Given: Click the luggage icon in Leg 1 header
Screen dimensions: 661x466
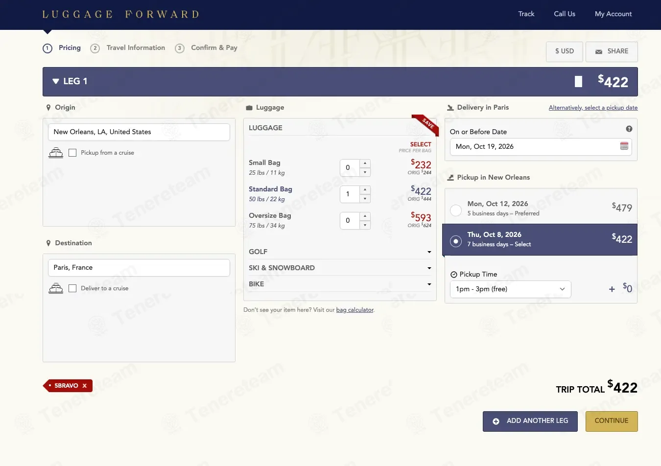Looking at the screenshot, I should pos(578,82).
